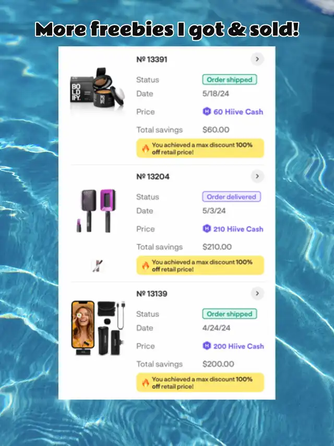Open the Boldify hair powder product image
Image resolution: width=334 pixels, height=446 pixels.
point(97,88)
